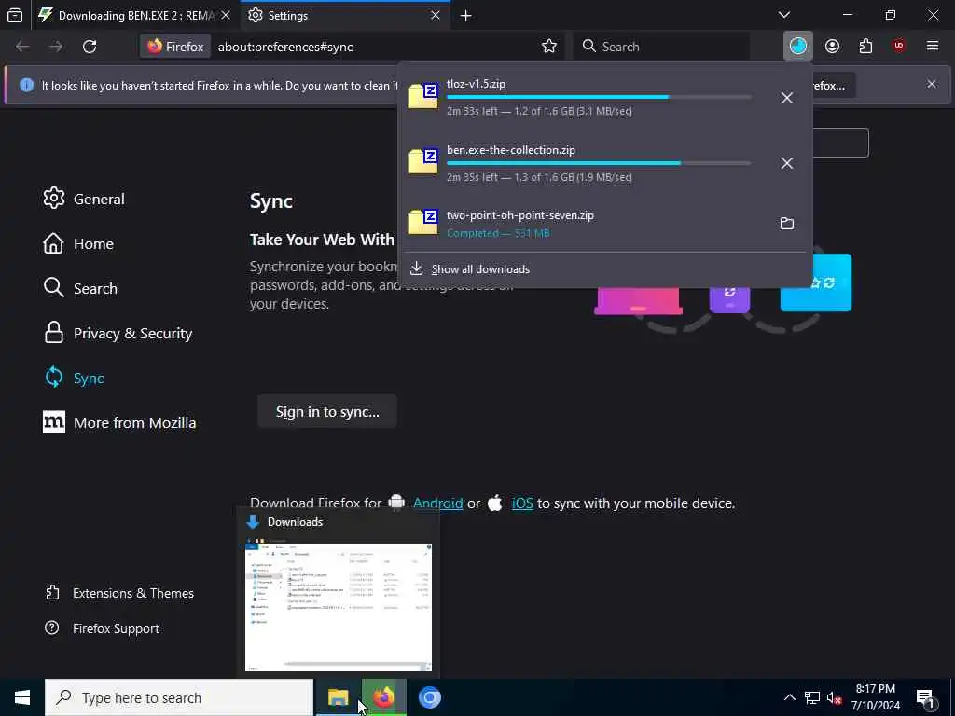Cancel the tloz-v1.5.zip download
Viewport: 955px width, 716px height.
(x=787, y=98)
